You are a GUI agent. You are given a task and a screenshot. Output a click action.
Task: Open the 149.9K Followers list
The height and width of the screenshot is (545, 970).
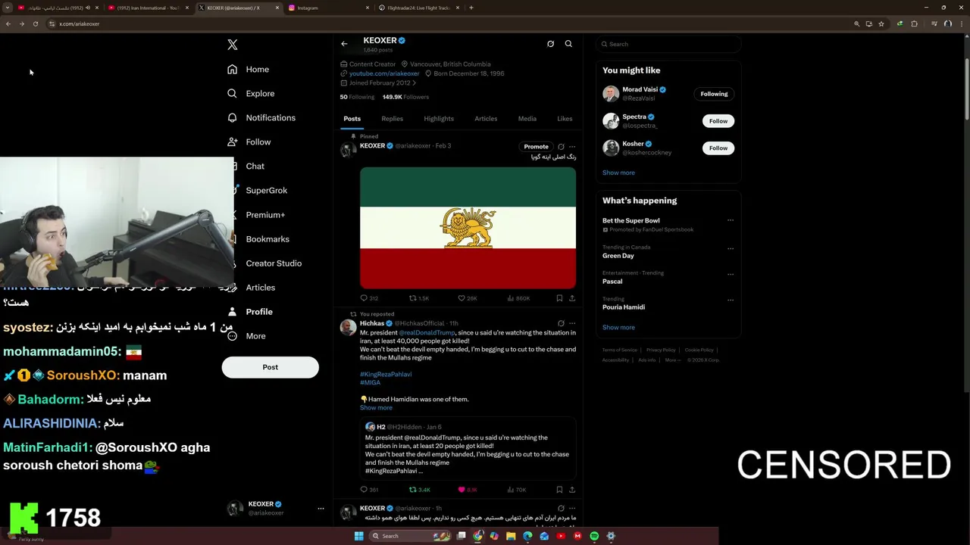point(405,97)
